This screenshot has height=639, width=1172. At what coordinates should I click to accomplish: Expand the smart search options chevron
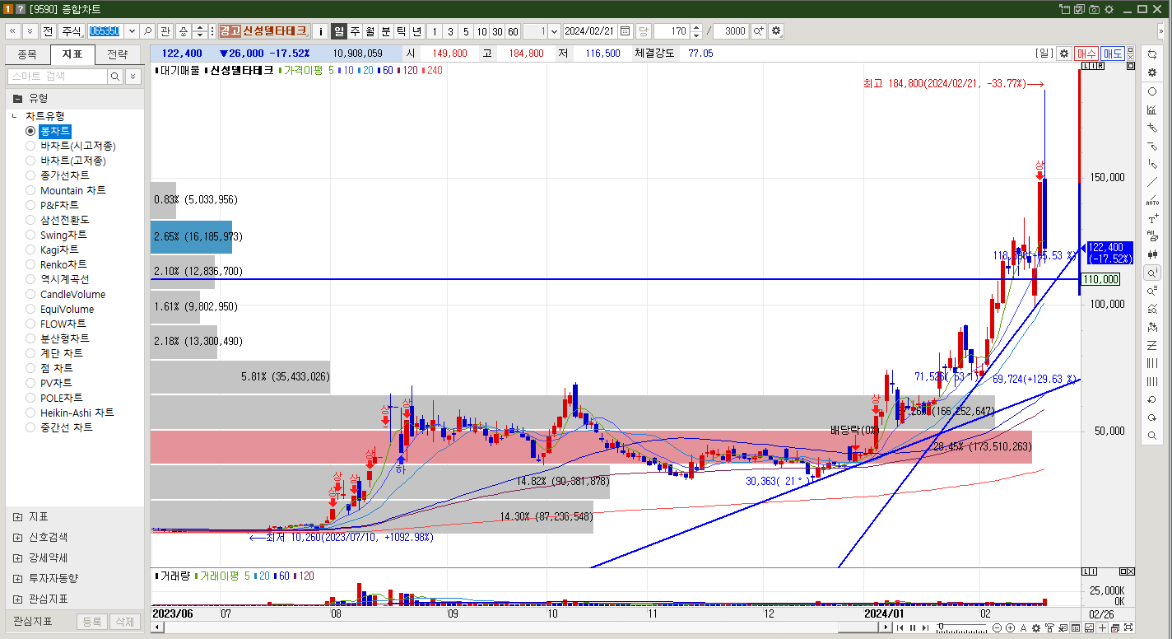coord(133,77)
